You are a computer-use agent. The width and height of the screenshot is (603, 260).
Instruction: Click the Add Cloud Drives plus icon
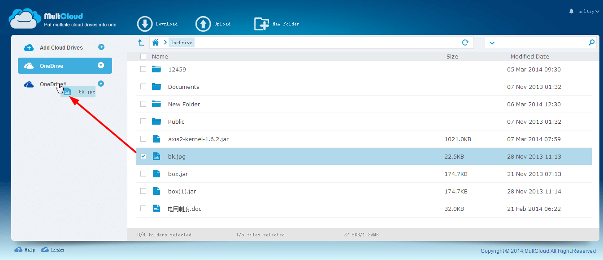coord(29,48)
